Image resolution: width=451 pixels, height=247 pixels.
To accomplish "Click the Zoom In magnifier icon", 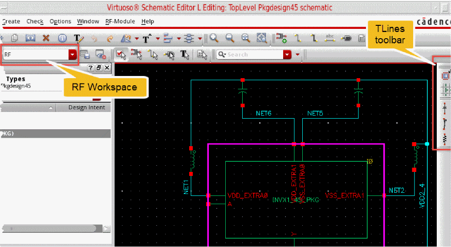I will click(214, 39).
